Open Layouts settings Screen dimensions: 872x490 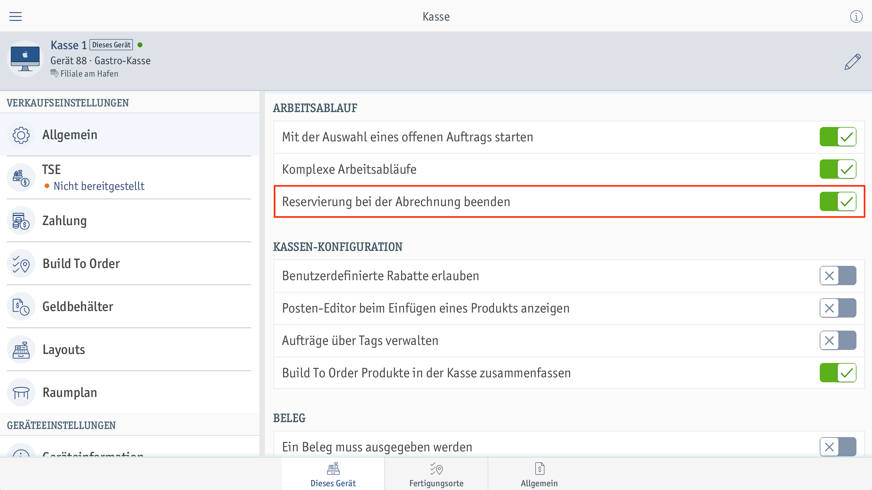coord(130,350)
